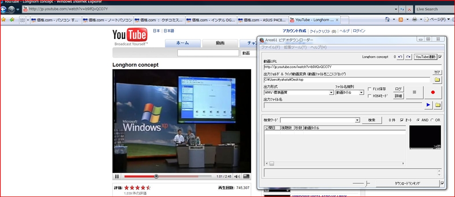455x197 pixels.
Task: Click the YouTube連動 button
Action: click(426, 57)
